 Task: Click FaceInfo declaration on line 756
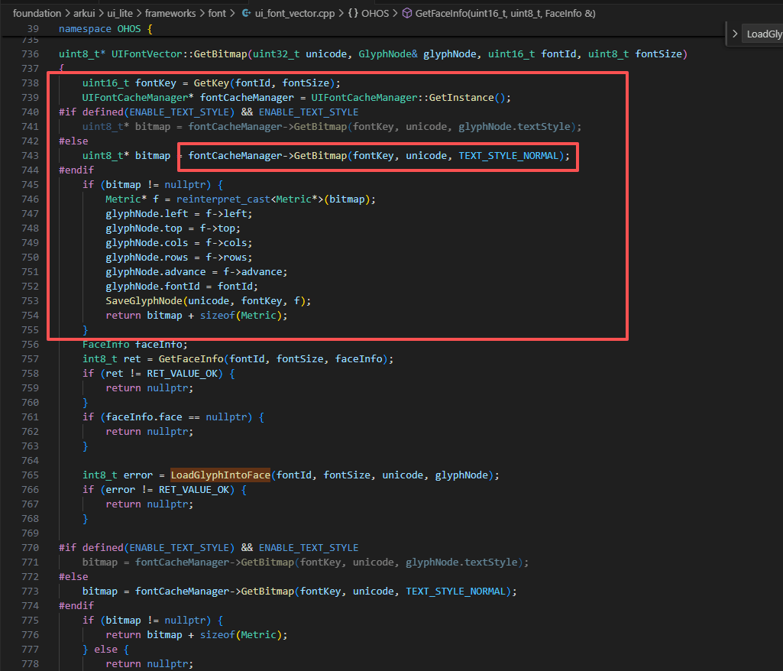point(134,344)
